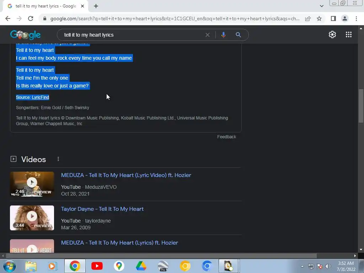Click the browser back arrow
Image resolution: width=364 pixels, height=273 pixels.
tap(8, 18)
